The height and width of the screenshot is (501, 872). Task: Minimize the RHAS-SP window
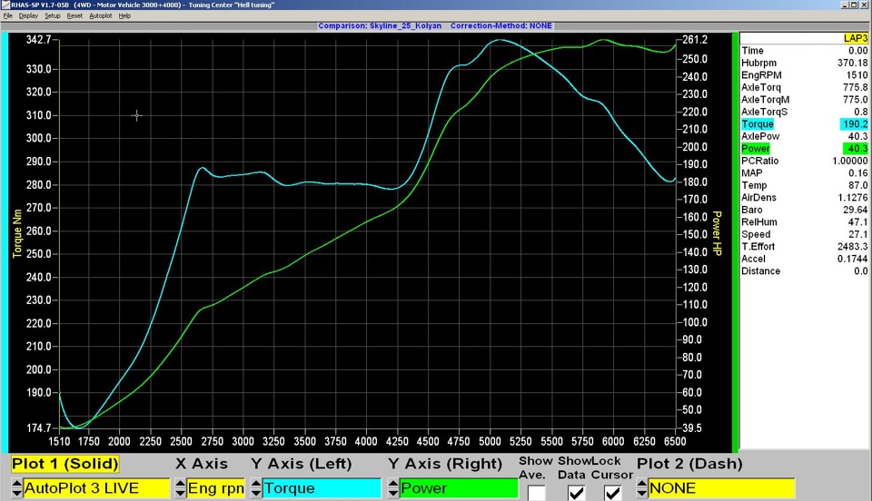pos(846,5)
